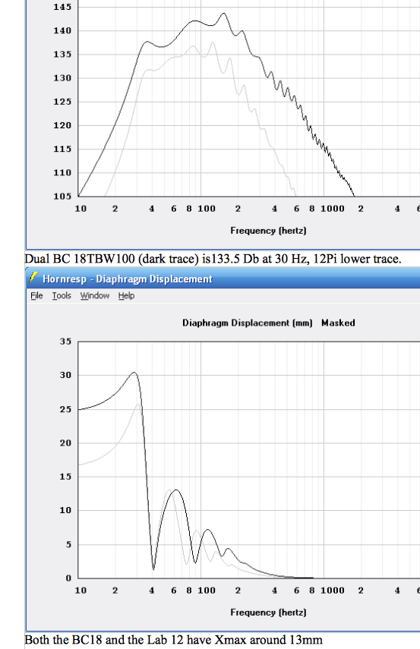Click the caption 'Both the BC18 and the Lab 12'

pos(104,640)
